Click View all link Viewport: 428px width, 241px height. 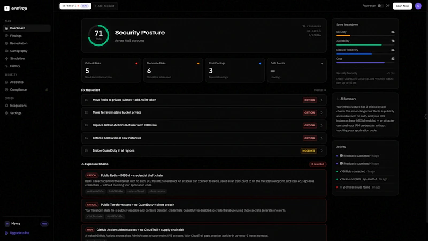click(x=319, y=90)
